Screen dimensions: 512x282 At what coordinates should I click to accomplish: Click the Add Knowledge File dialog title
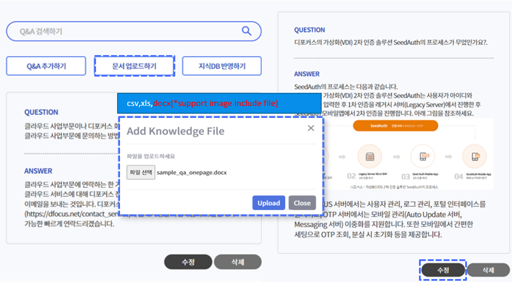coord(176,131)
